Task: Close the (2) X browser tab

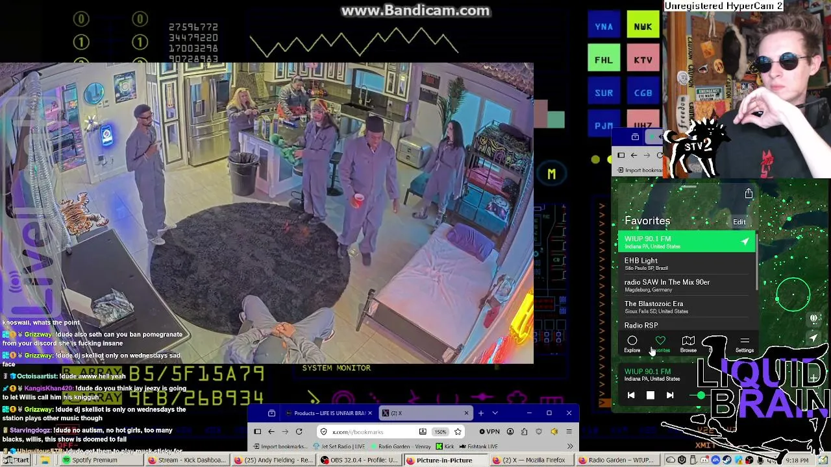Action: point(466,413)
